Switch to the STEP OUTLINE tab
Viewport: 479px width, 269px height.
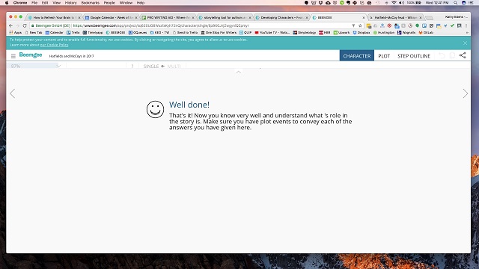(x=414, y=56)
